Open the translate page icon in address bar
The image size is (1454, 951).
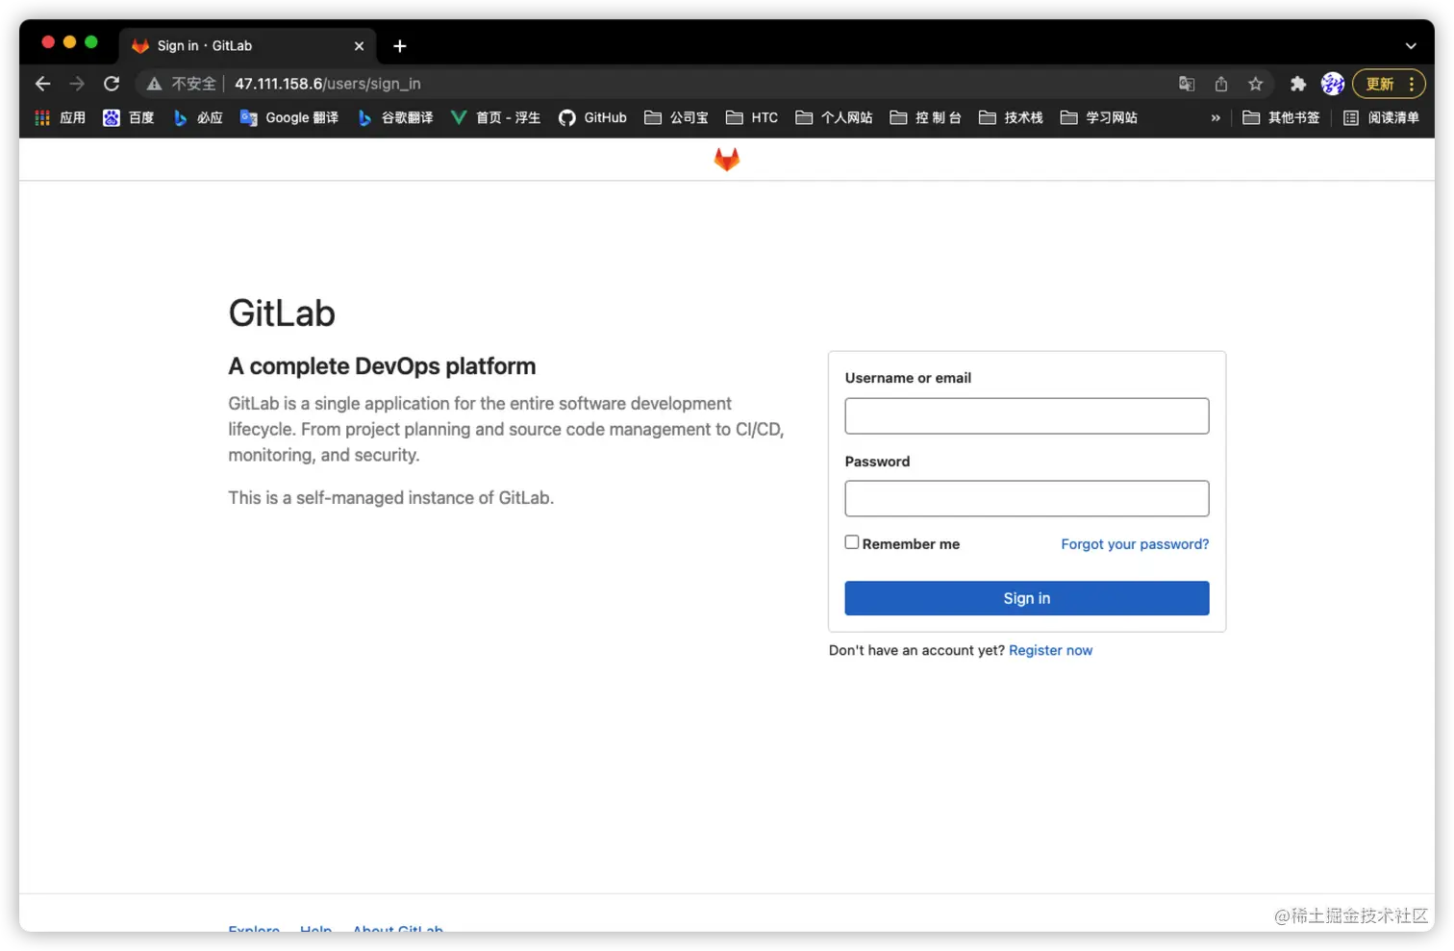[1187, 84]
